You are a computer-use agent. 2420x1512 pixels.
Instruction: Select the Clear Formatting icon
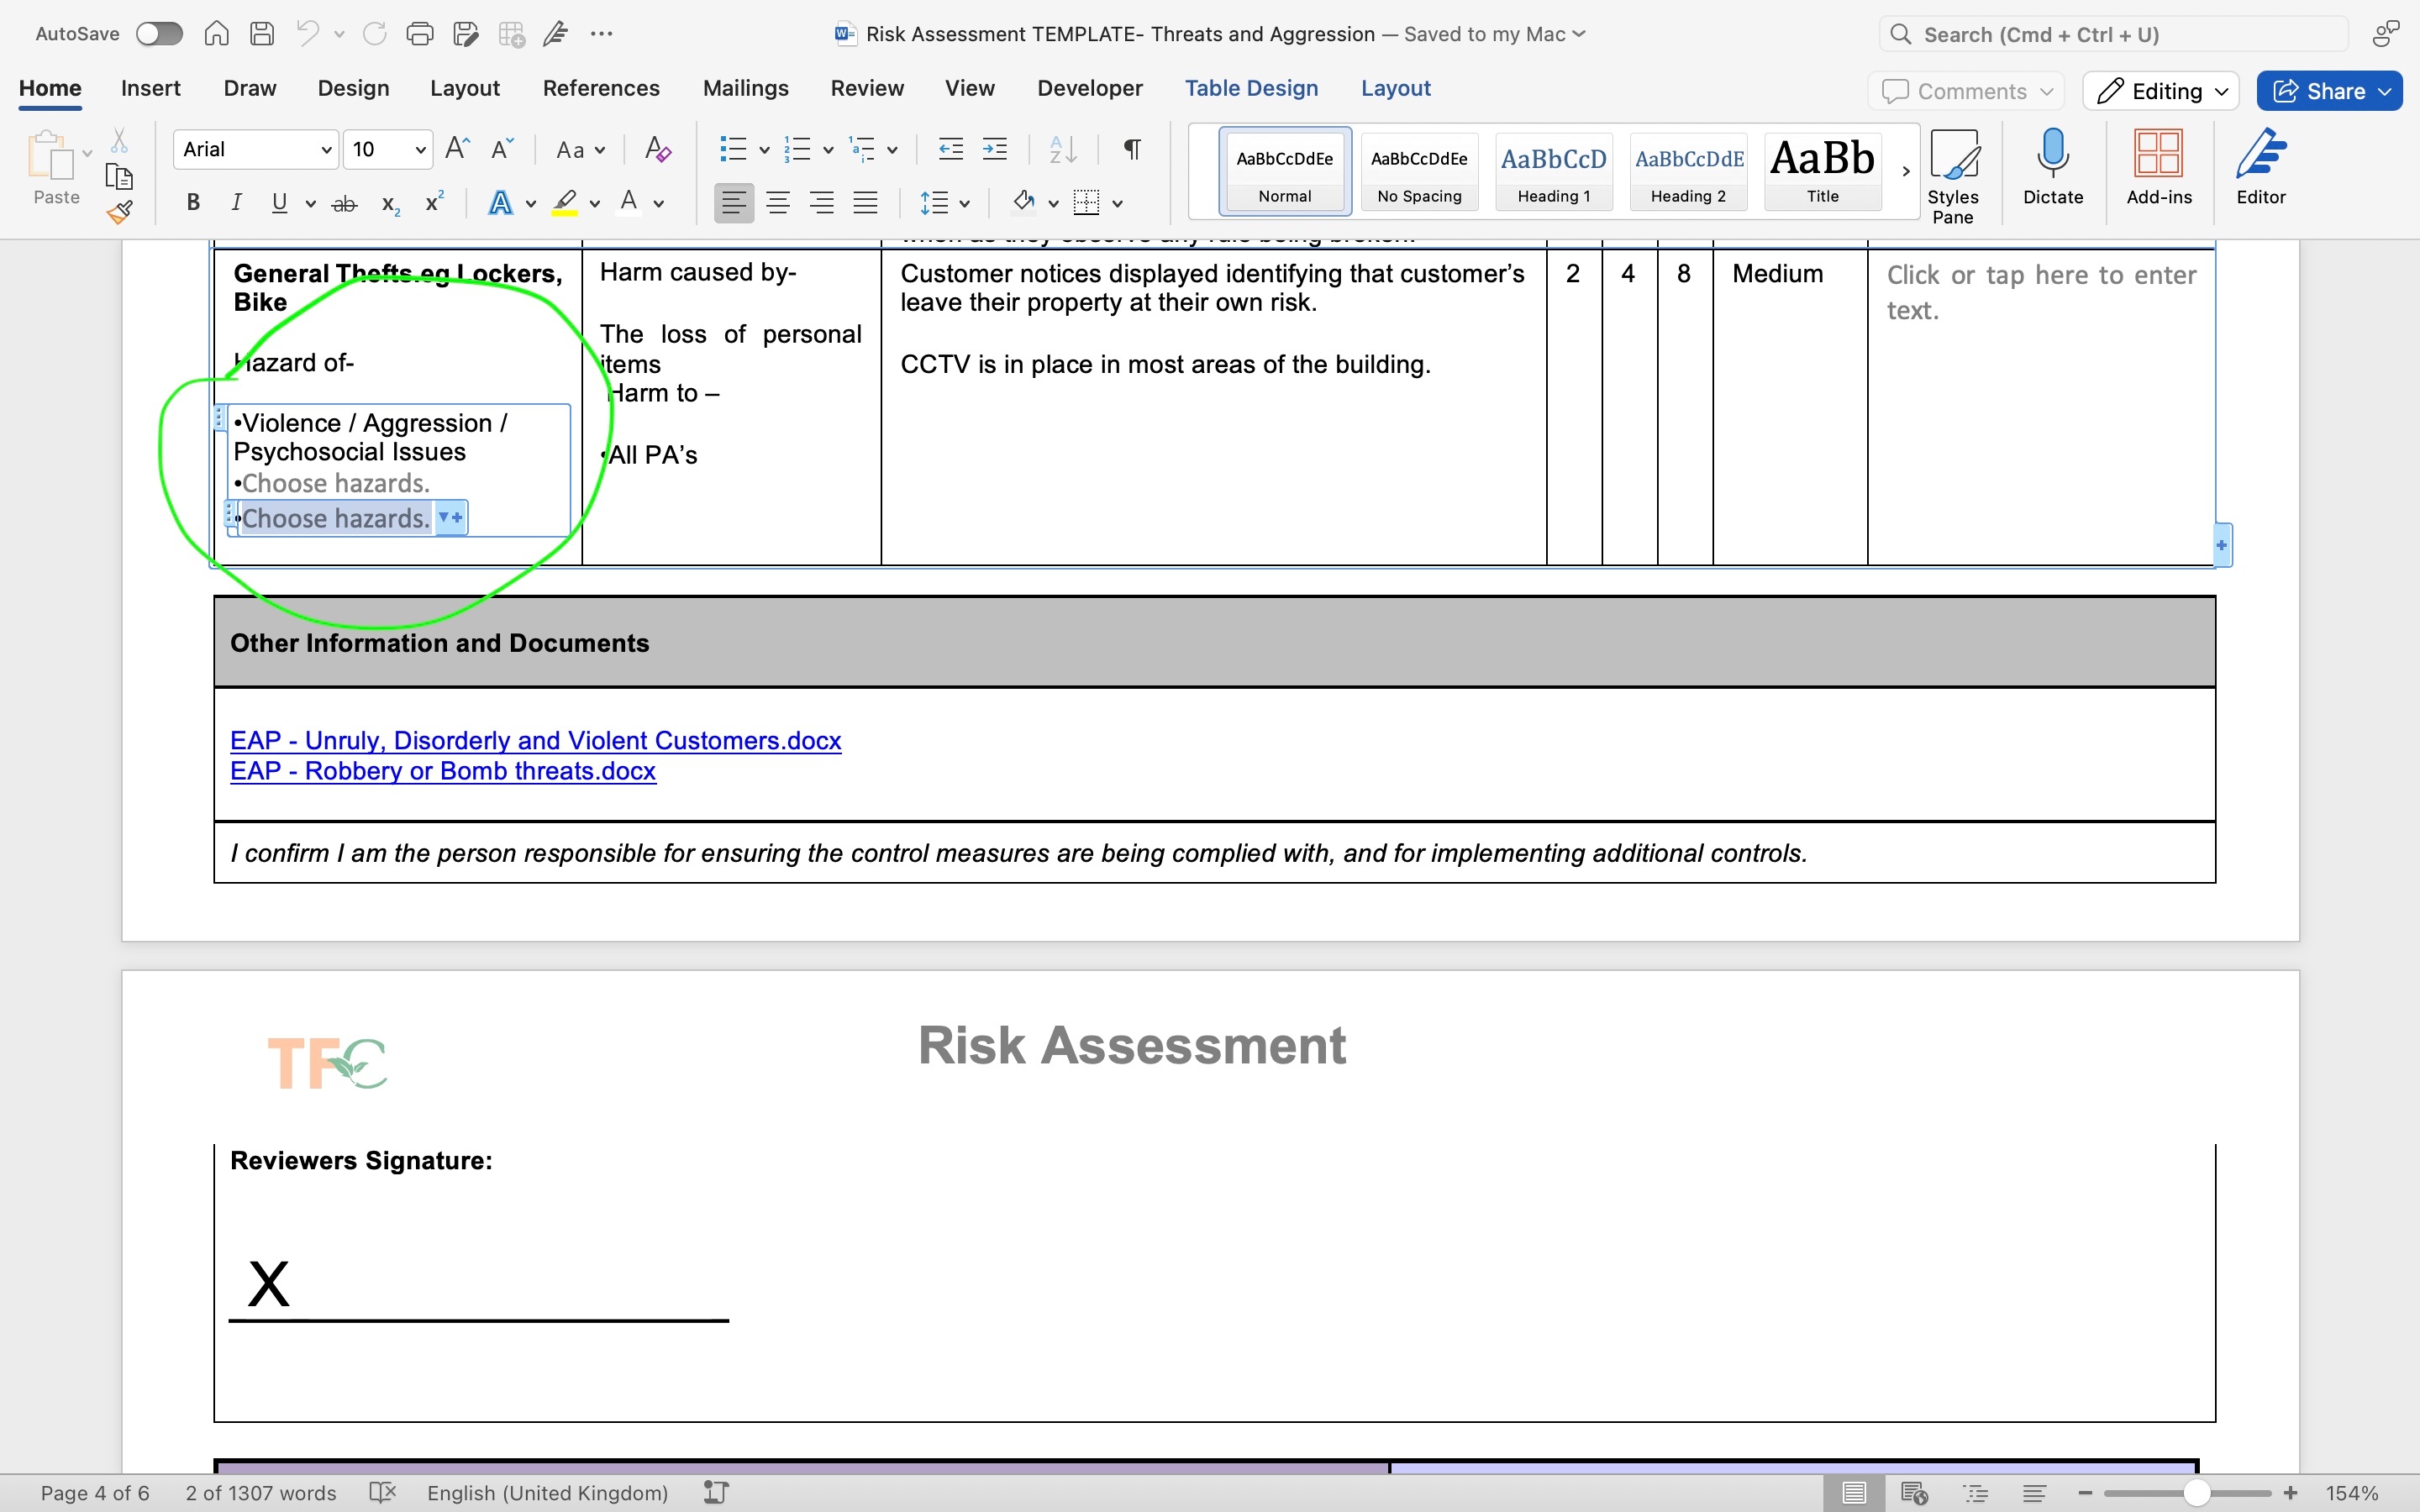point(657,148)
